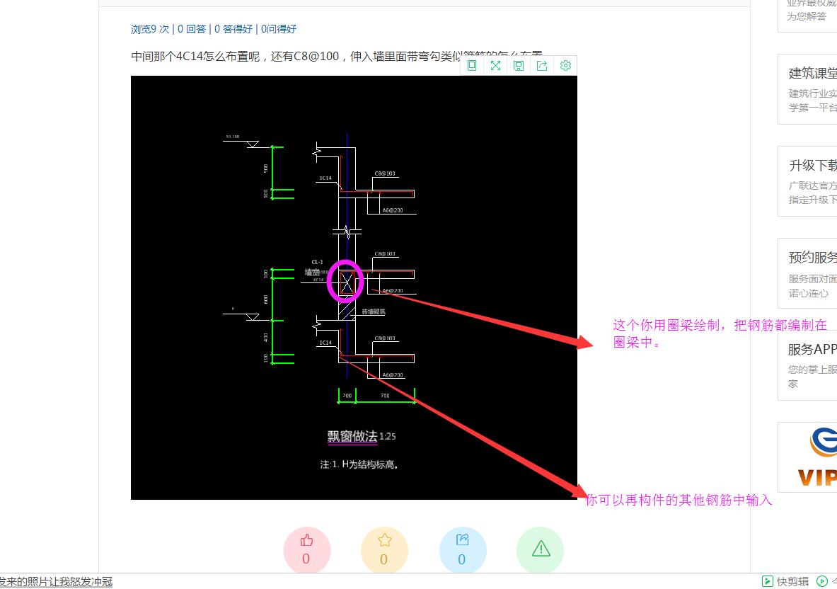Image resolution: width=837 pixels, height=589 pixels.
Task: Click the 快剪辑 icon in the status bar
Action: click(767, 581)
